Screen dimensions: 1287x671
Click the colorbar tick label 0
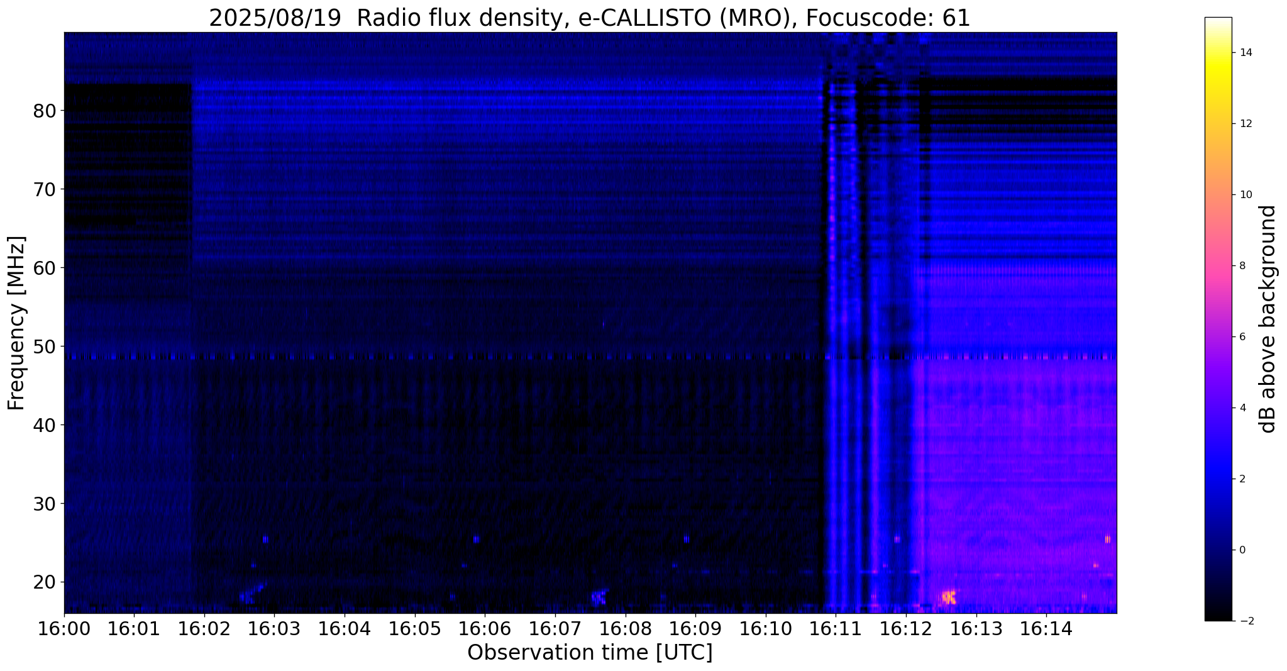pos(1241,550)
